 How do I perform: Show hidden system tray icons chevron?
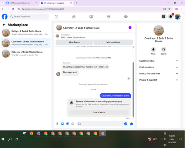[161, 139]
